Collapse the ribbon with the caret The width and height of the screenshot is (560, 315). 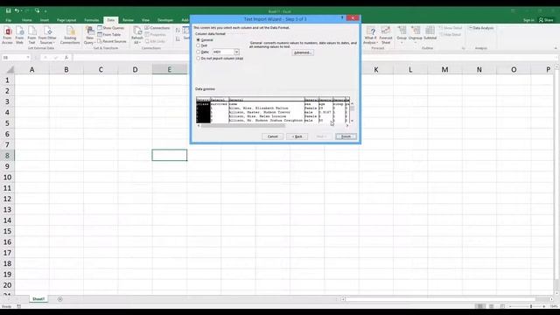point(556,48)
